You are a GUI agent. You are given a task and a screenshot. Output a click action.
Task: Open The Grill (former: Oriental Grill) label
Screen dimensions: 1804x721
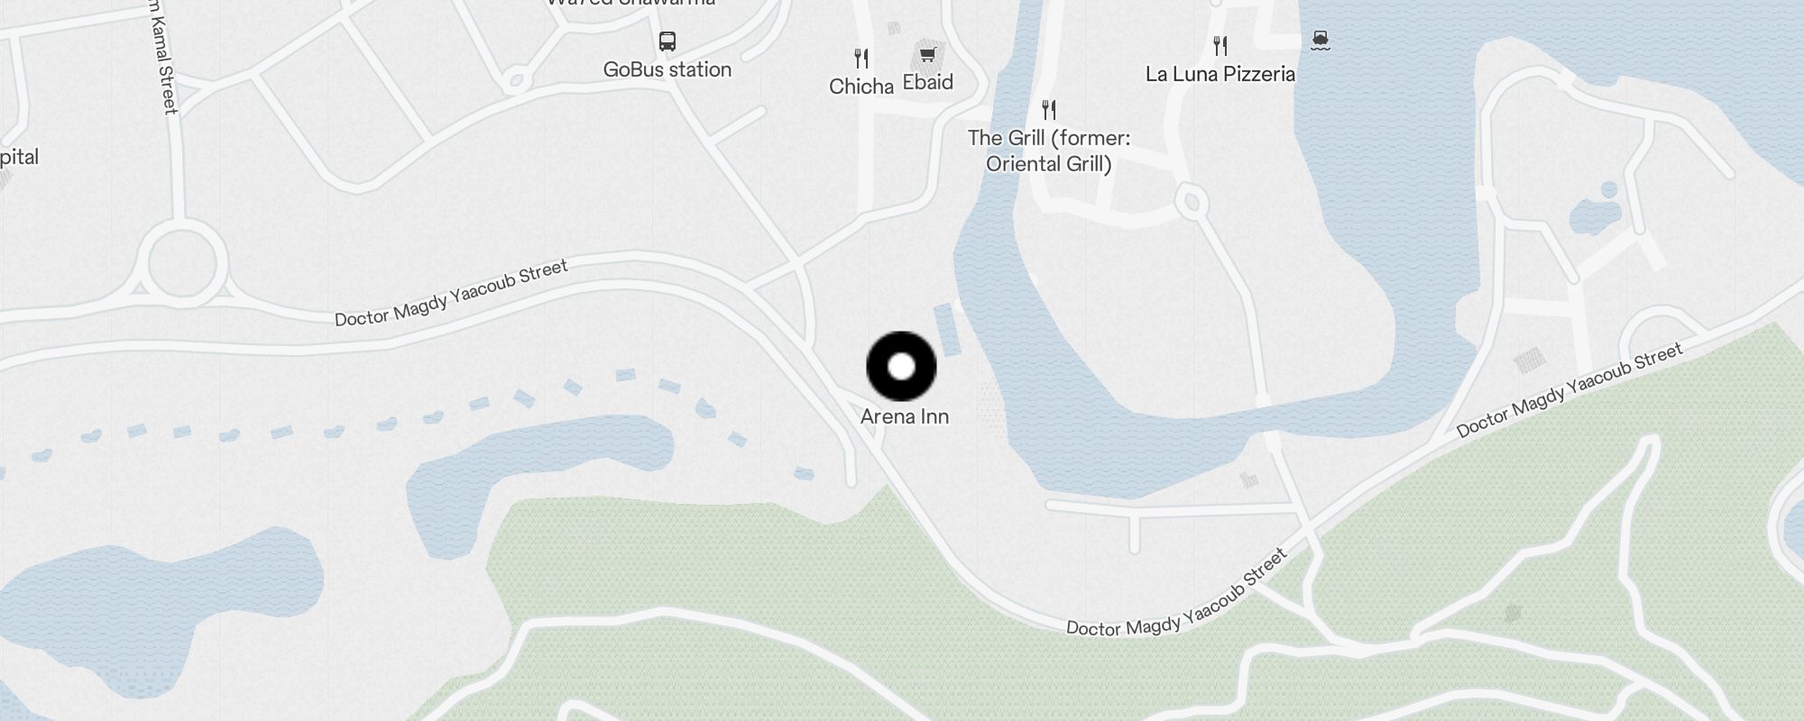tap(1049, 151)
